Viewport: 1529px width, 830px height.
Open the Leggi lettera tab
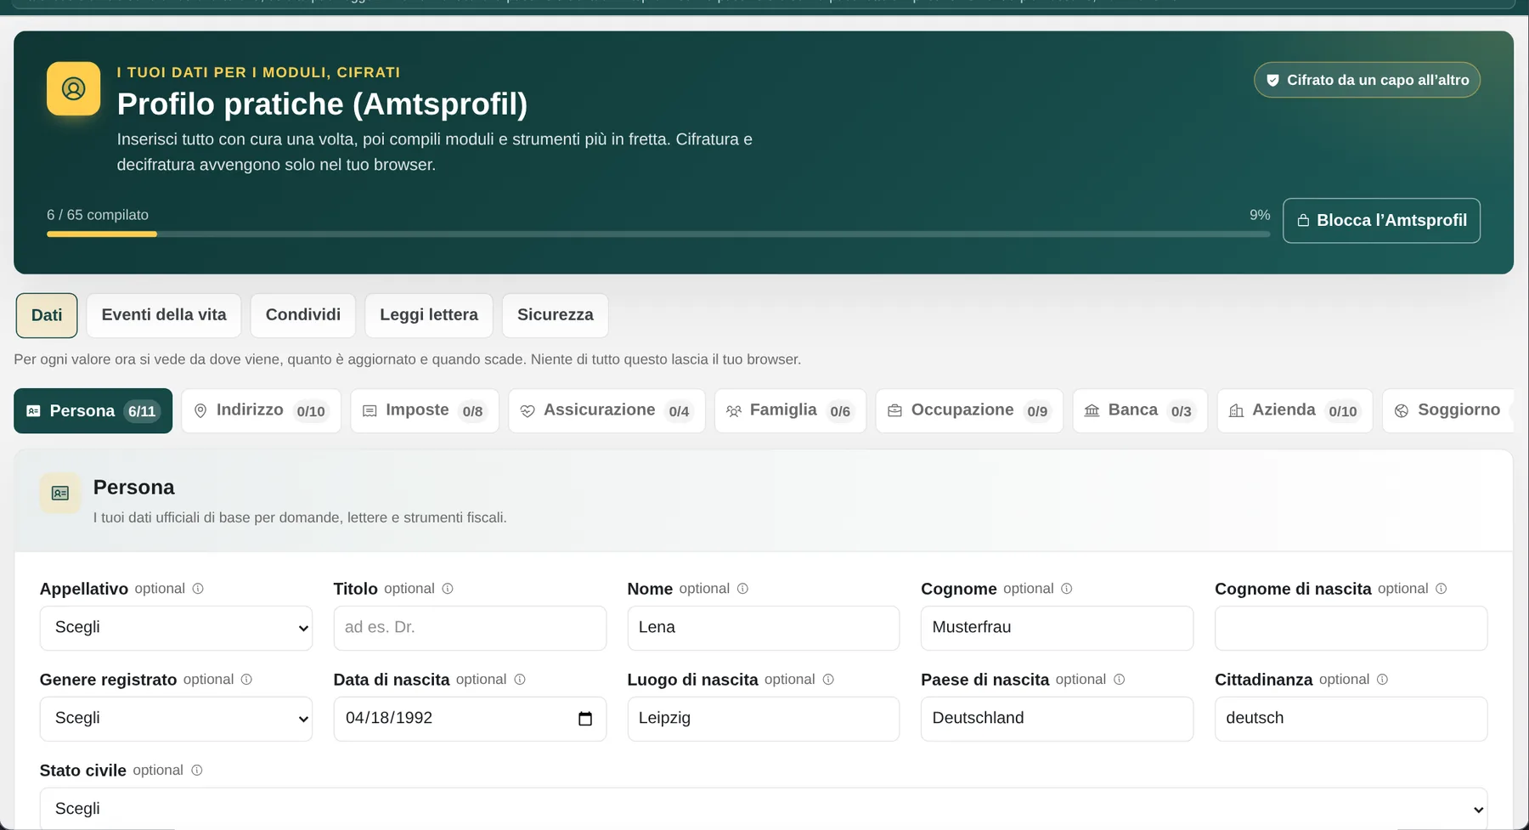(x=429, y=315)
